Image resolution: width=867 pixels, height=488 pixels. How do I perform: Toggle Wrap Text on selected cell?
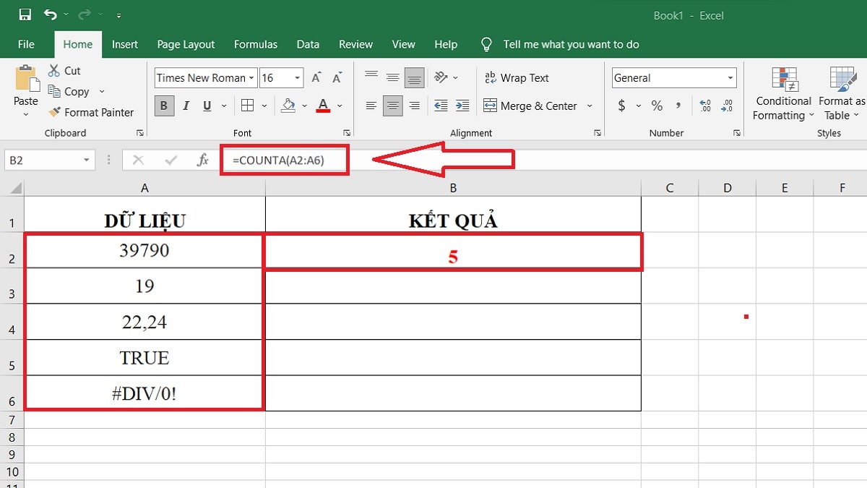516,78
